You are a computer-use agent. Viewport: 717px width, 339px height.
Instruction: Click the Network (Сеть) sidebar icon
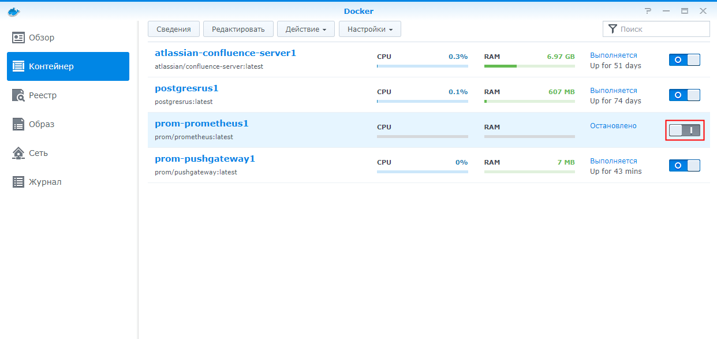click(18, 153)
